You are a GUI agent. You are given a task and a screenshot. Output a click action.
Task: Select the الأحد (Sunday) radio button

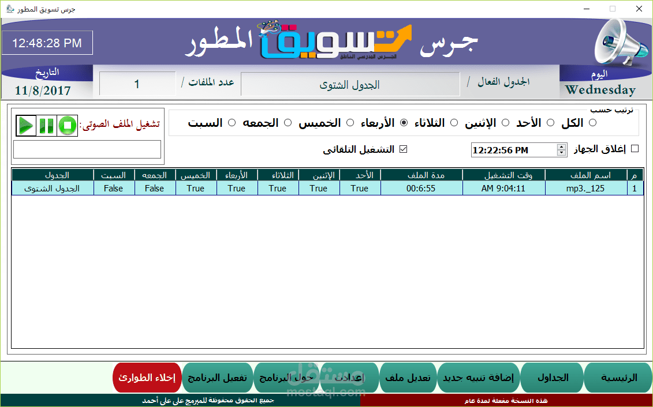coord(505,122)
